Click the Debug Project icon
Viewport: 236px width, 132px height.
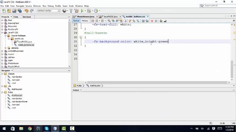pos(89,11)
